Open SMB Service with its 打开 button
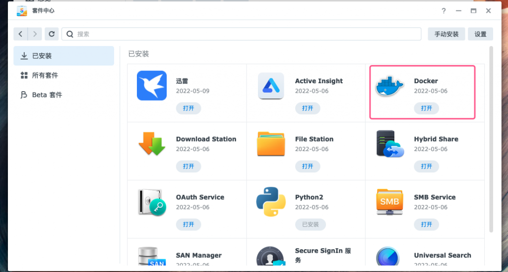Screen dimensions: 508x272 426,224
